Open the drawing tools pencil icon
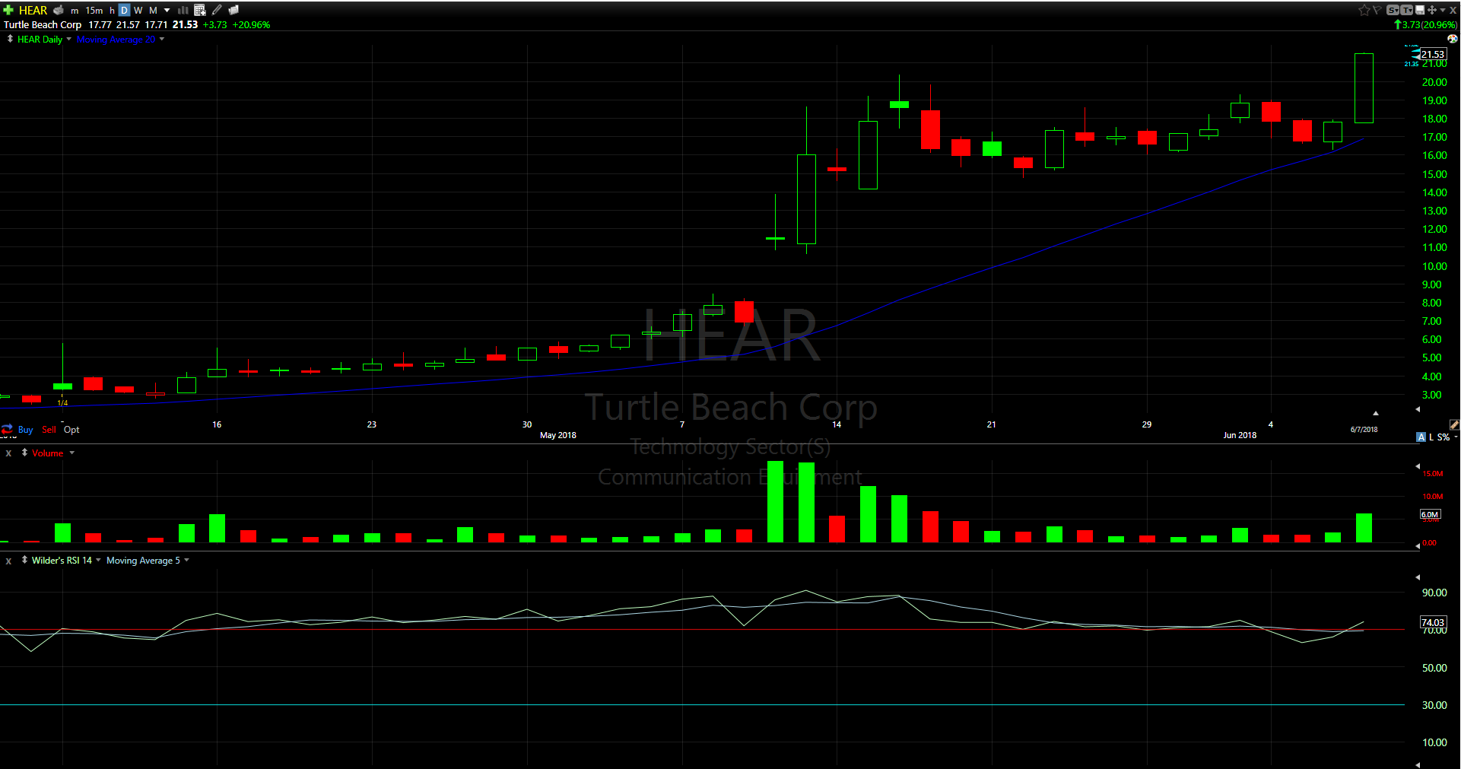Image resolution: width=1461 pixels, height=769 pixels. tap(217, 10)
